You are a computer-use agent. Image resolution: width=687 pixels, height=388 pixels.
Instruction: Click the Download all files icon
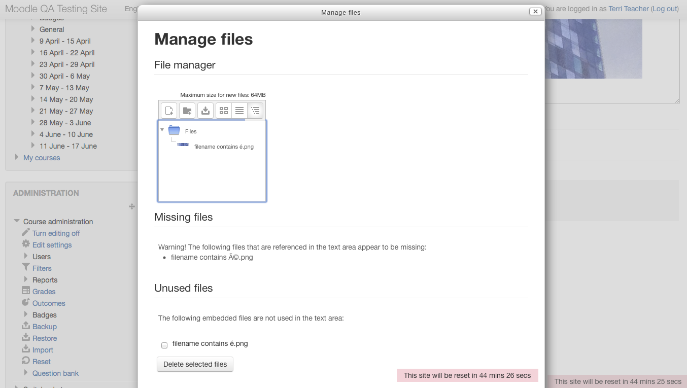(205, 110)
